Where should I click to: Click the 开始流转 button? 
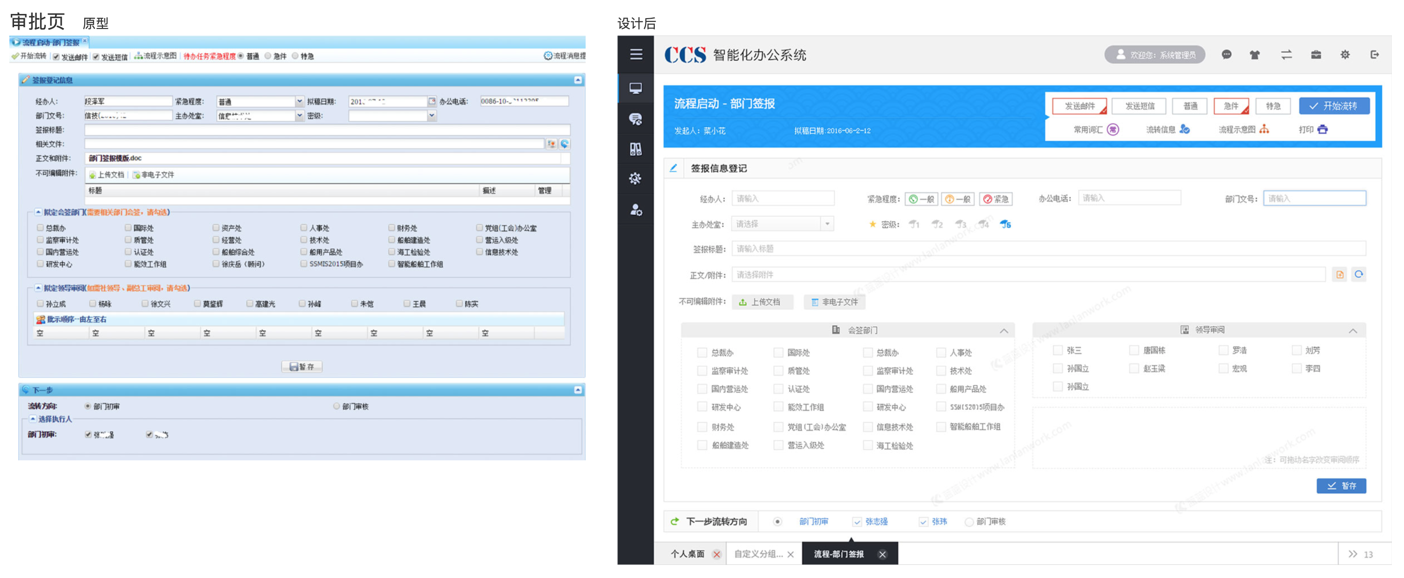pyautogui.click(x=1334, y=106)
